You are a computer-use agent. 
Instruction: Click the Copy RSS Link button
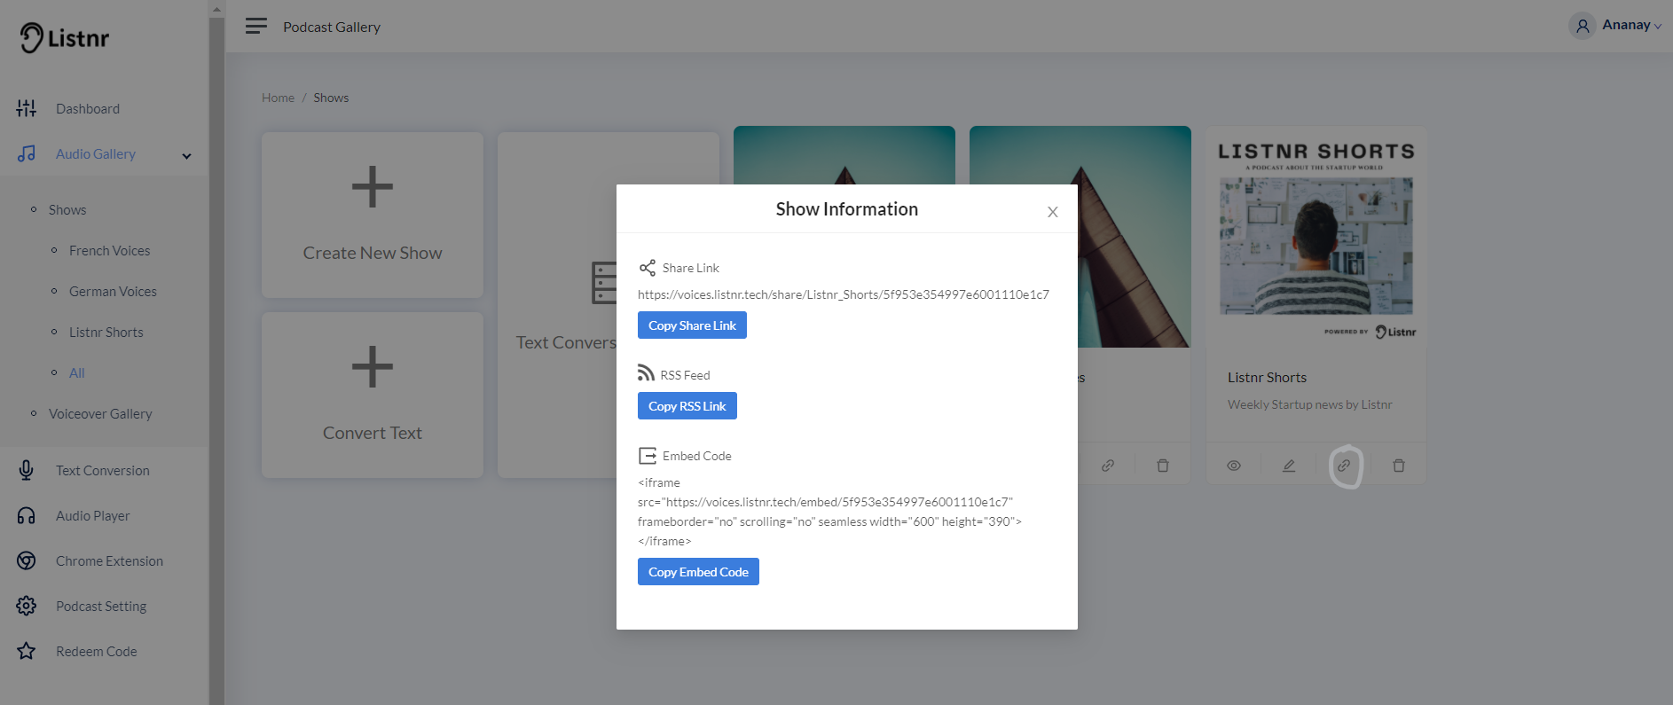[x=687, y=406]
